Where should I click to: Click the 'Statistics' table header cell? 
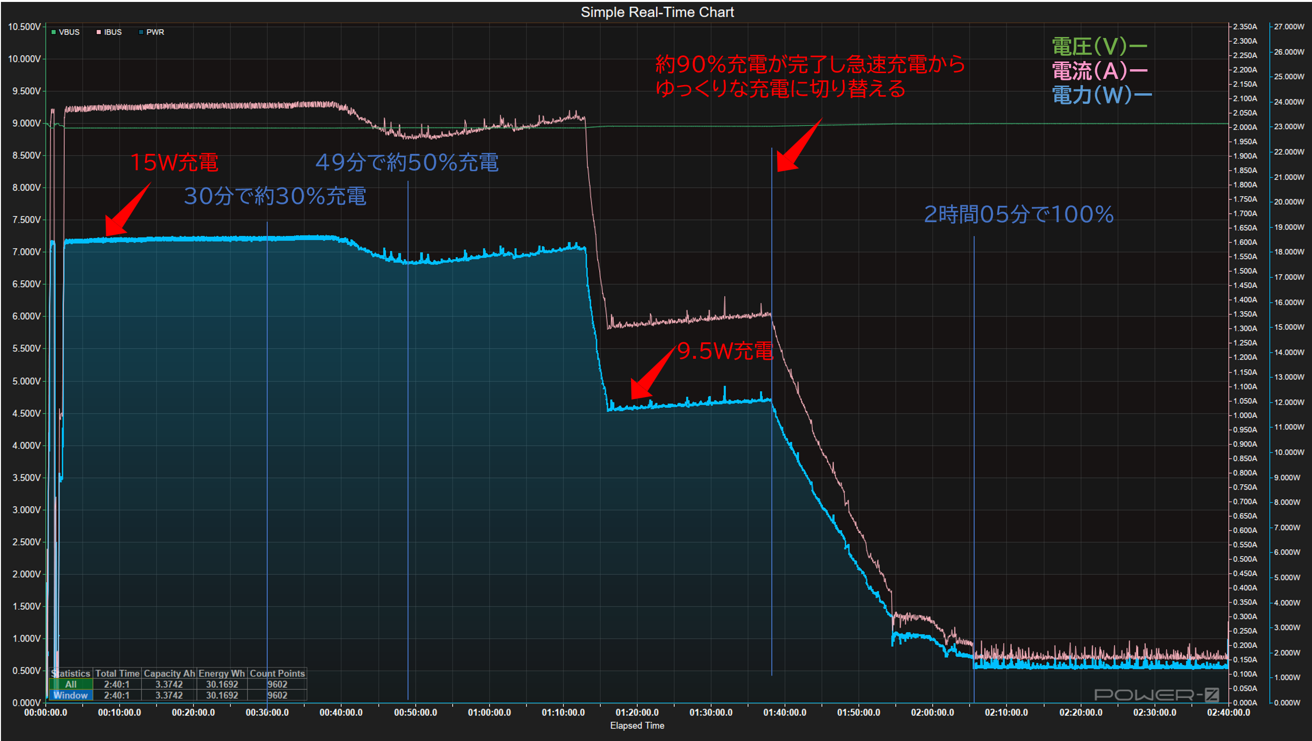[x=71, y=673]
